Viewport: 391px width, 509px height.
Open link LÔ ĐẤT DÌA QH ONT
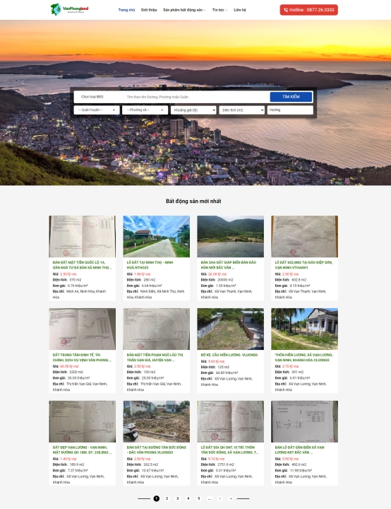pos(229,450)
